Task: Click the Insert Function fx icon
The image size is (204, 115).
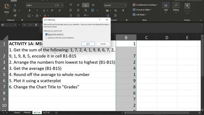Action: click(x=36, y=25)
